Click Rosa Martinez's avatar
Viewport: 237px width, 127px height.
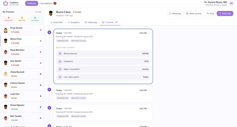coord(6,52)
